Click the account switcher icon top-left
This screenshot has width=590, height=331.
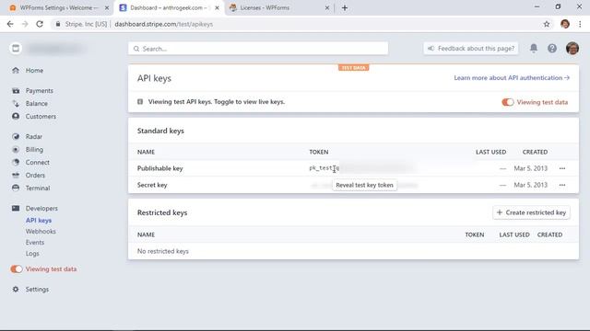16,49
